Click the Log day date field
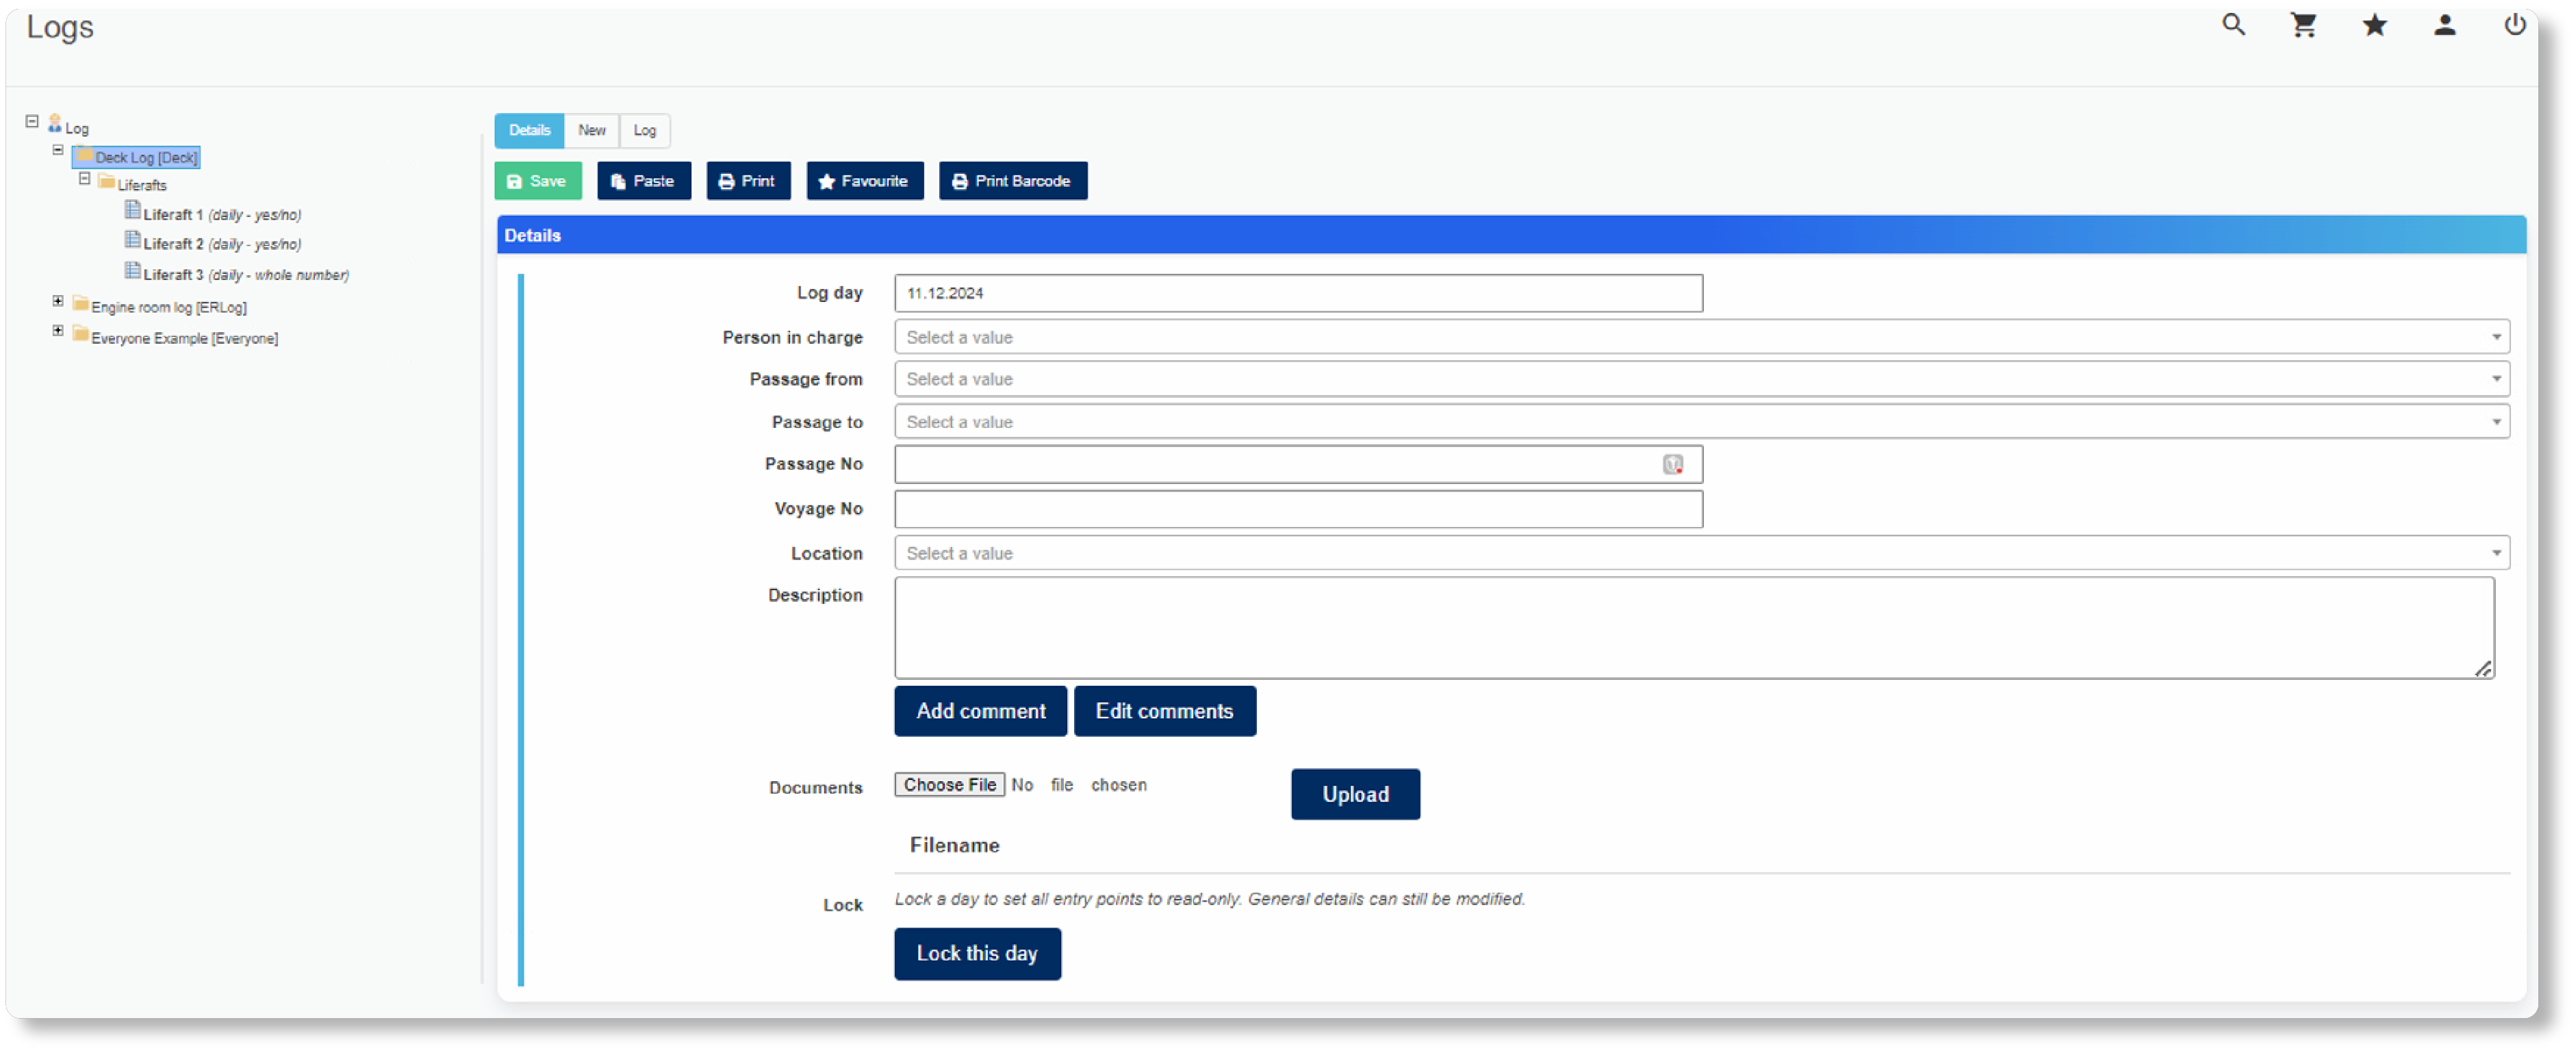This screenshot has height=1053, width=2576. [x=1298, y=294]
